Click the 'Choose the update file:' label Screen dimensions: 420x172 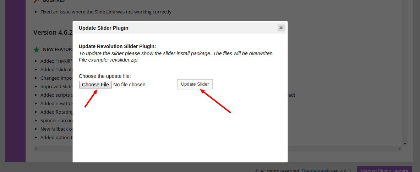105,76
